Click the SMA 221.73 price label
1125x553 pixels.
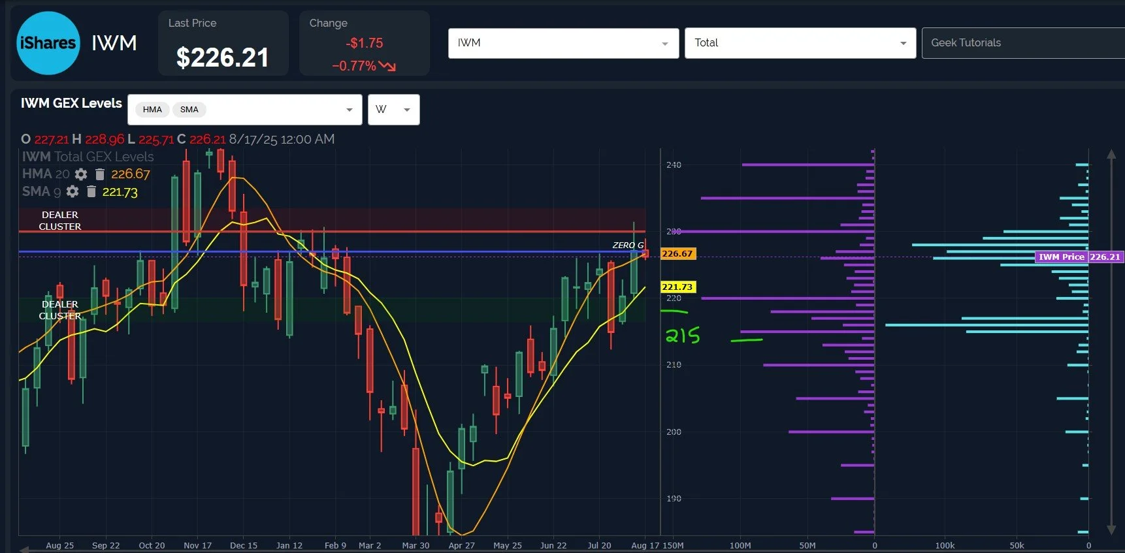(x=677, y=287)
